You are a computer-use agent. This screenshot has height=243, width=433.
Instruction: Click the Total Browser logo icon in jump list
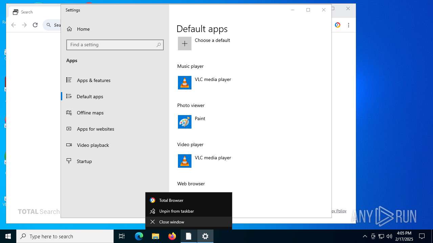[153, 200]
